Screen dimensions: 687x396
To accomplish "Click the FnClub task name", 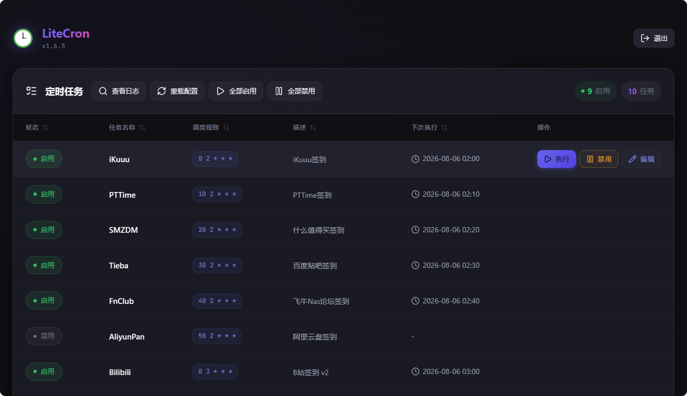I will [121, 301].
